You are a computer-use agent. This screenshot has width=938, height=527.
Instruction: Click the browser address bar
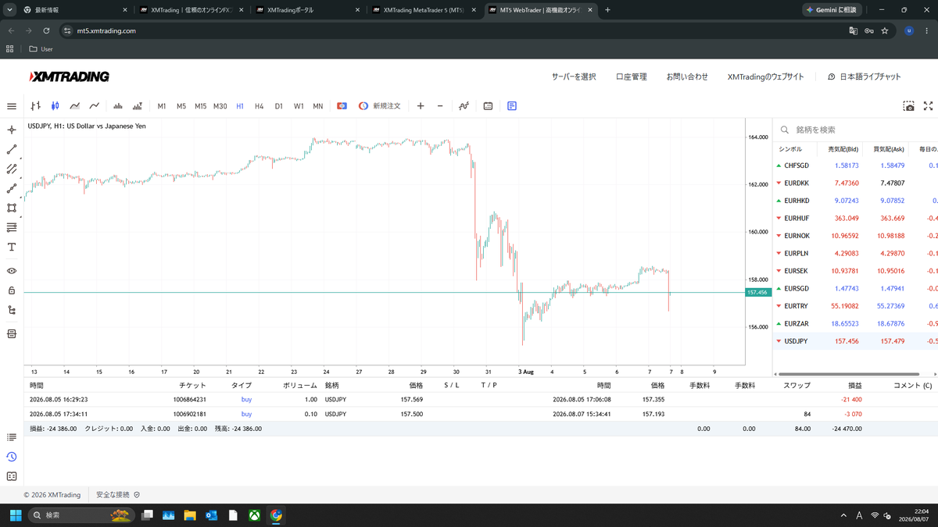coord(453,30)
